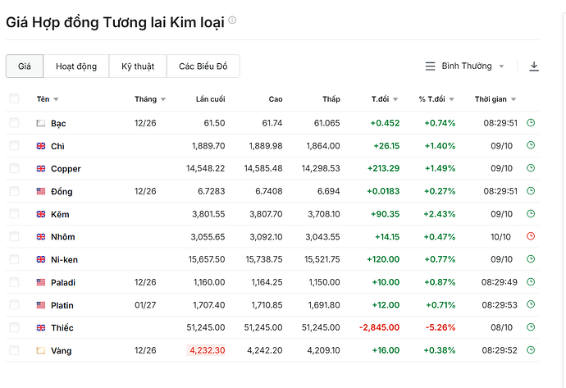
Task: Click the UK flag beside Ni-ken
Action: pos(41,259)
